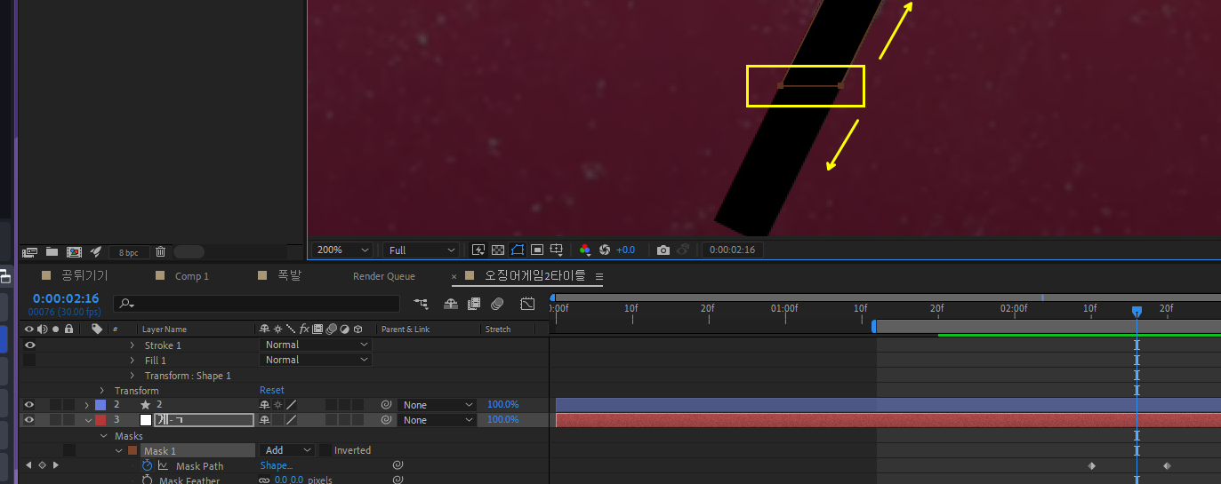Expand layer 2 properties
Image resolution: width=1221 pixels, height=484 pixels.
tap(86, 405)
